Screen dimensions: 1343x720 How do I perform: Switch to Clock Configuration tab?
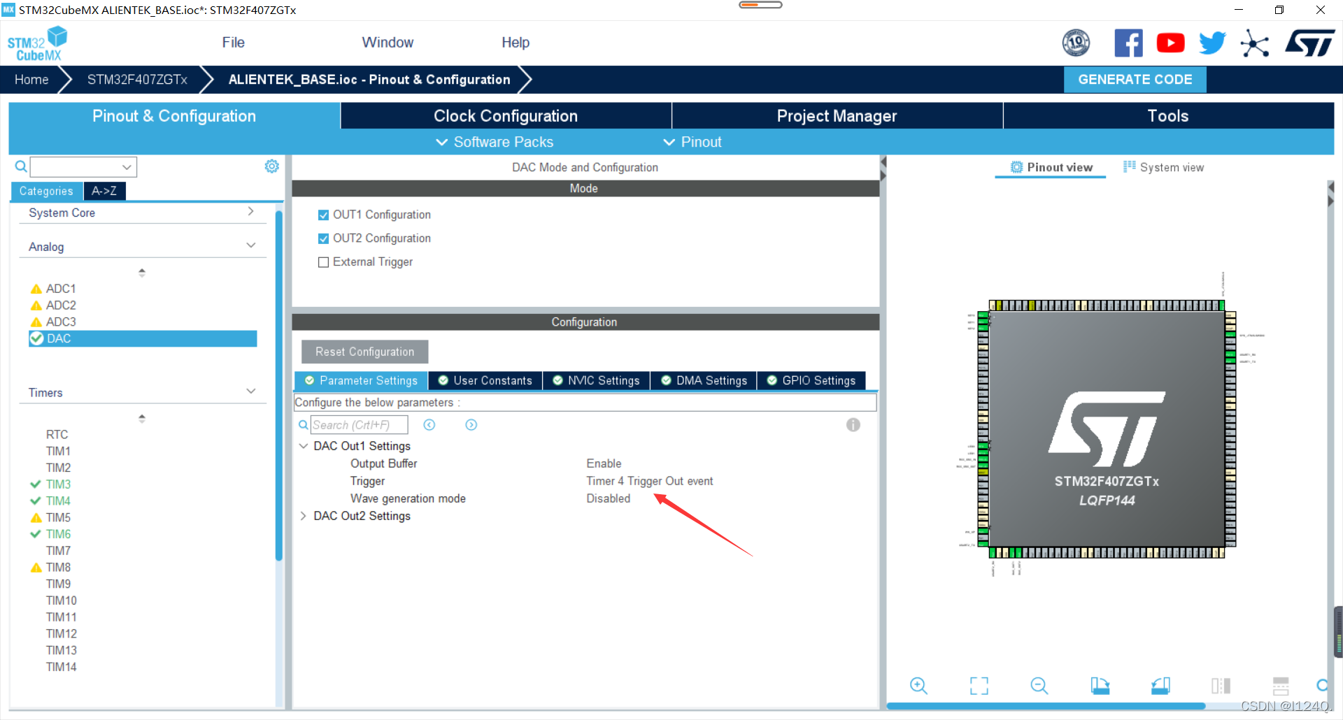[506, 116]
